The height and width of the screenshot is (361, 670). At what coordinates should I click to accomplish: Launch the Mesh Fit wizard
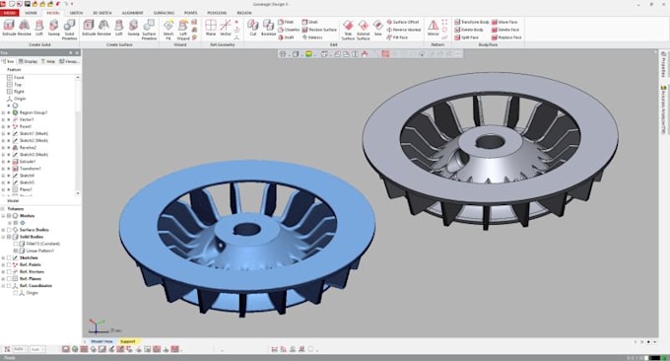coord(168,30)
